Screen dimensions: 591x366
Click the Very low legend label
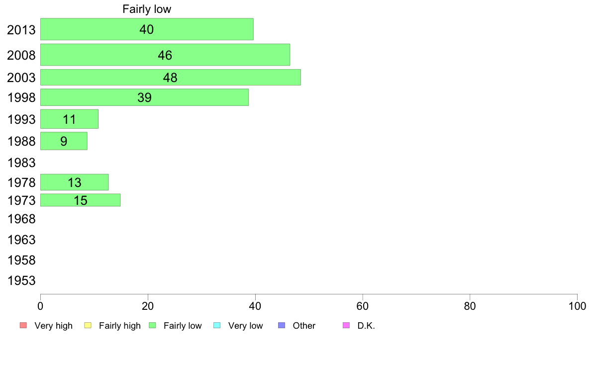pos(245,326)
